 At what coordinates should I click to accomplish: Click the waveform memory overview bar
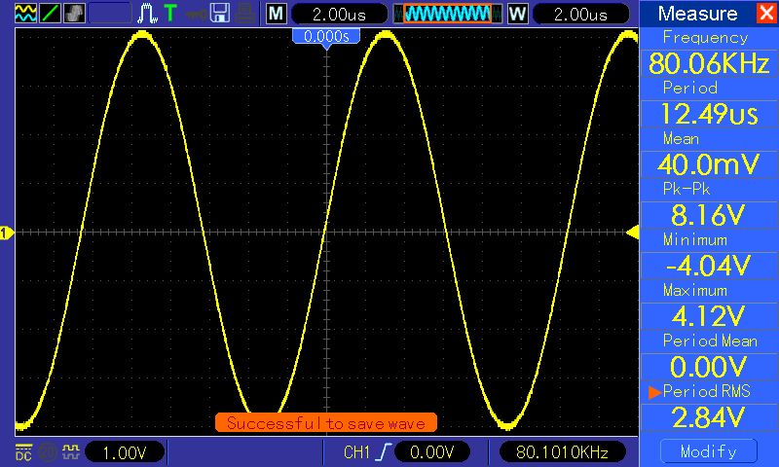pyautogui.click(x=447, y=14)
